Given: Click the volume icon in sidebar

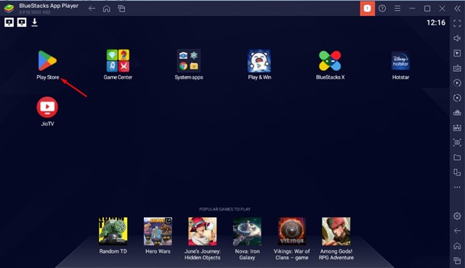Looking at the screenshot, I should pyautogui.click(x=457, y=38).
